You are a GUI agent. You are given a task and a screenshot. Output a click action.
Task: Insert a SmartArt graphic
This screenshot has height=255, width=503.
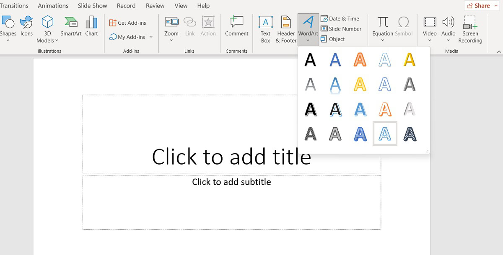click(x=71, y=26)
